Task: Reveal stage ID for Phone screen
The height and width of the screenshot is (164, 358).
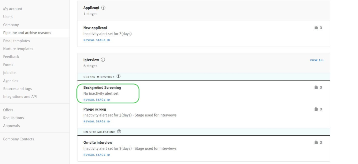Action: [x=97, y=121]
